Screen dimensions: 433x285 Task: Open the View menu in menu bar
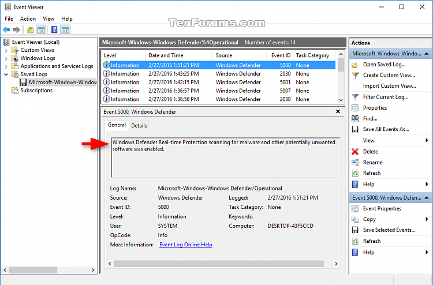(48, 19)
